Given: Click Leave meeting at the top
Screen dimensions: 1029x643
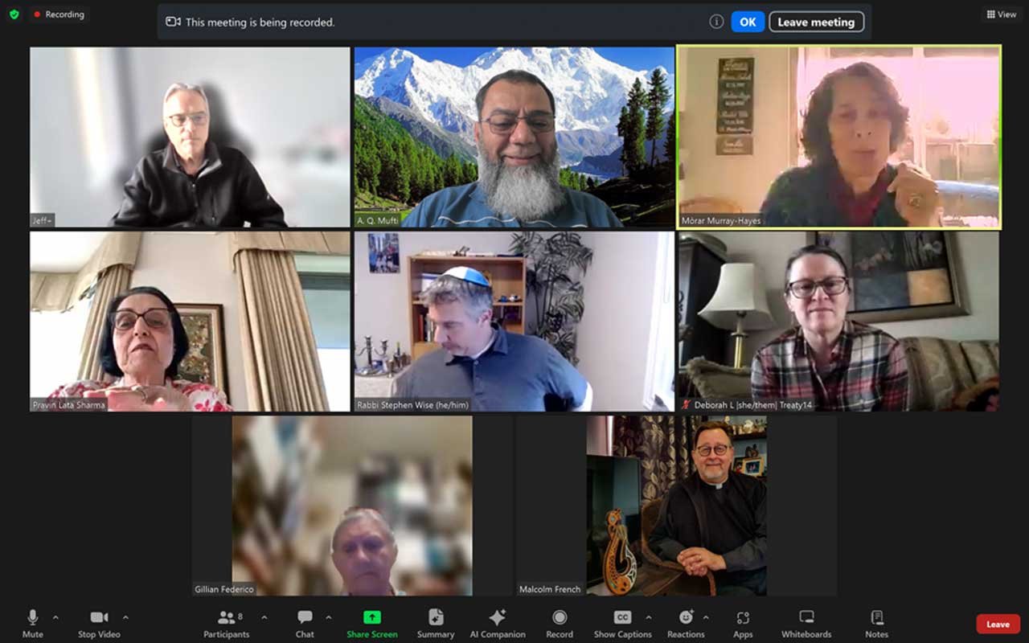Looking at the screenshot, I should click(817, 22).
